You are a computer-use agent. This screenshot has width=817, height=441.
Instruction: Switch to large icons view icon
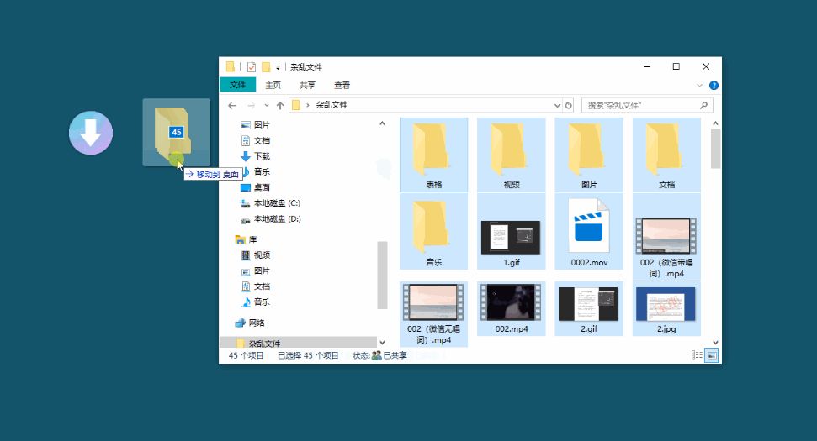[x=711, y=355]
